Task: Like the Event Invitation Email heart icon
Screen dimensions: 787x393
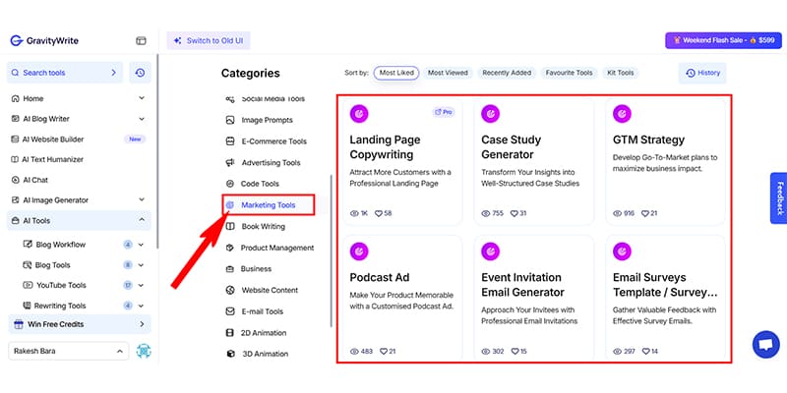Action: [515, 352]
